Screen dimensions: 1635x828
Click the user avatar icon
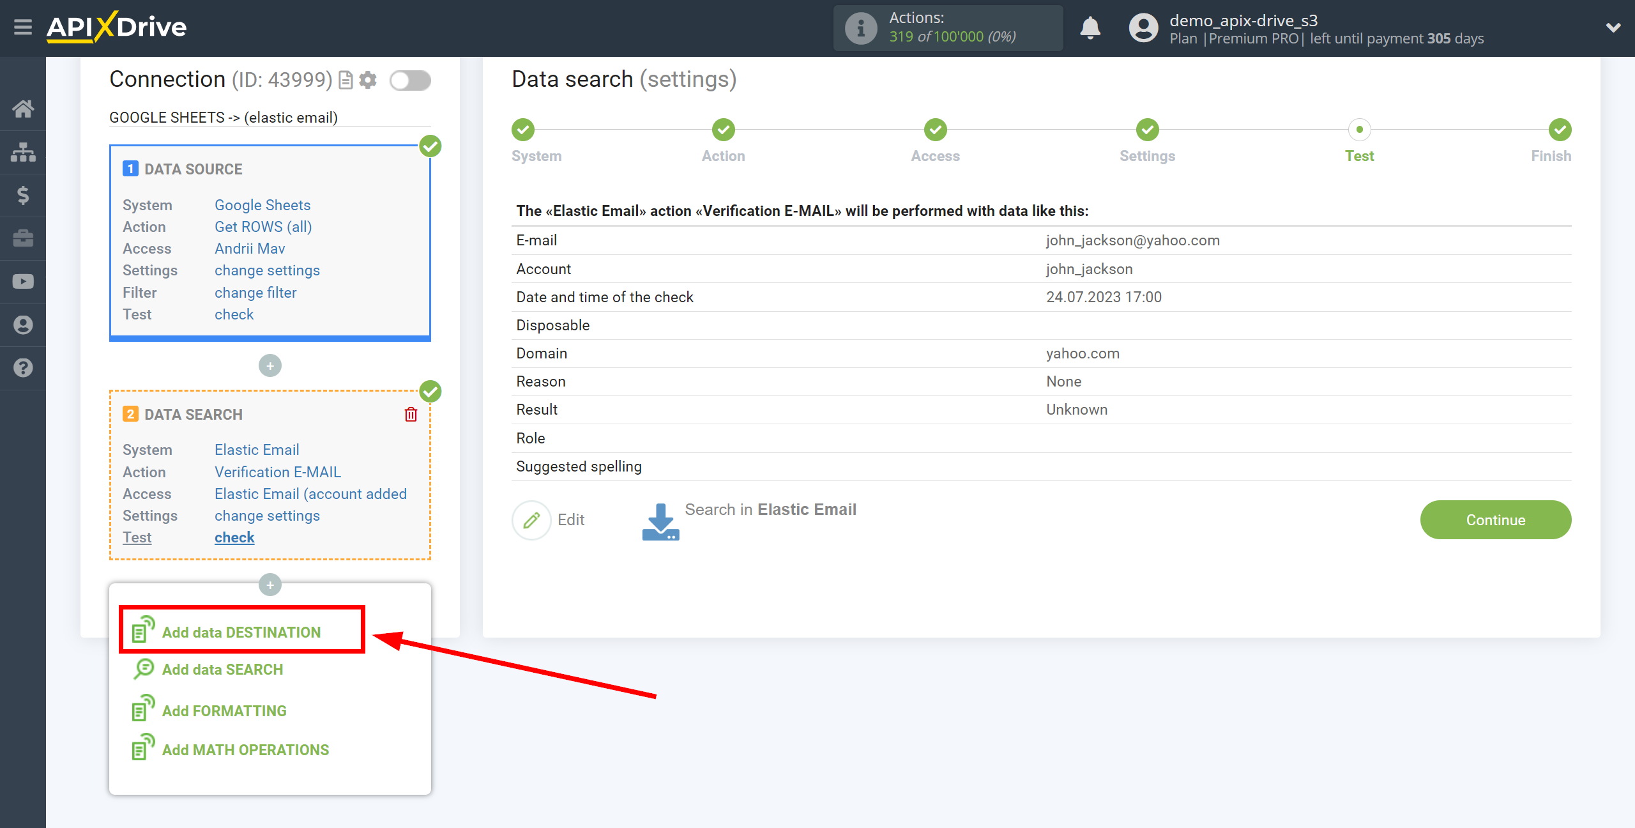coord(1143,28)
